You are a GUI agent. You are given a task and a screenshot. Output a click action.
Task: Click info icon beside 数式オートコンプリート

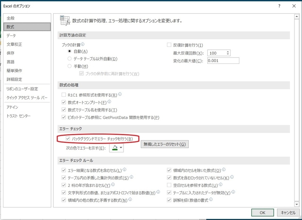[x=109, y=102]
